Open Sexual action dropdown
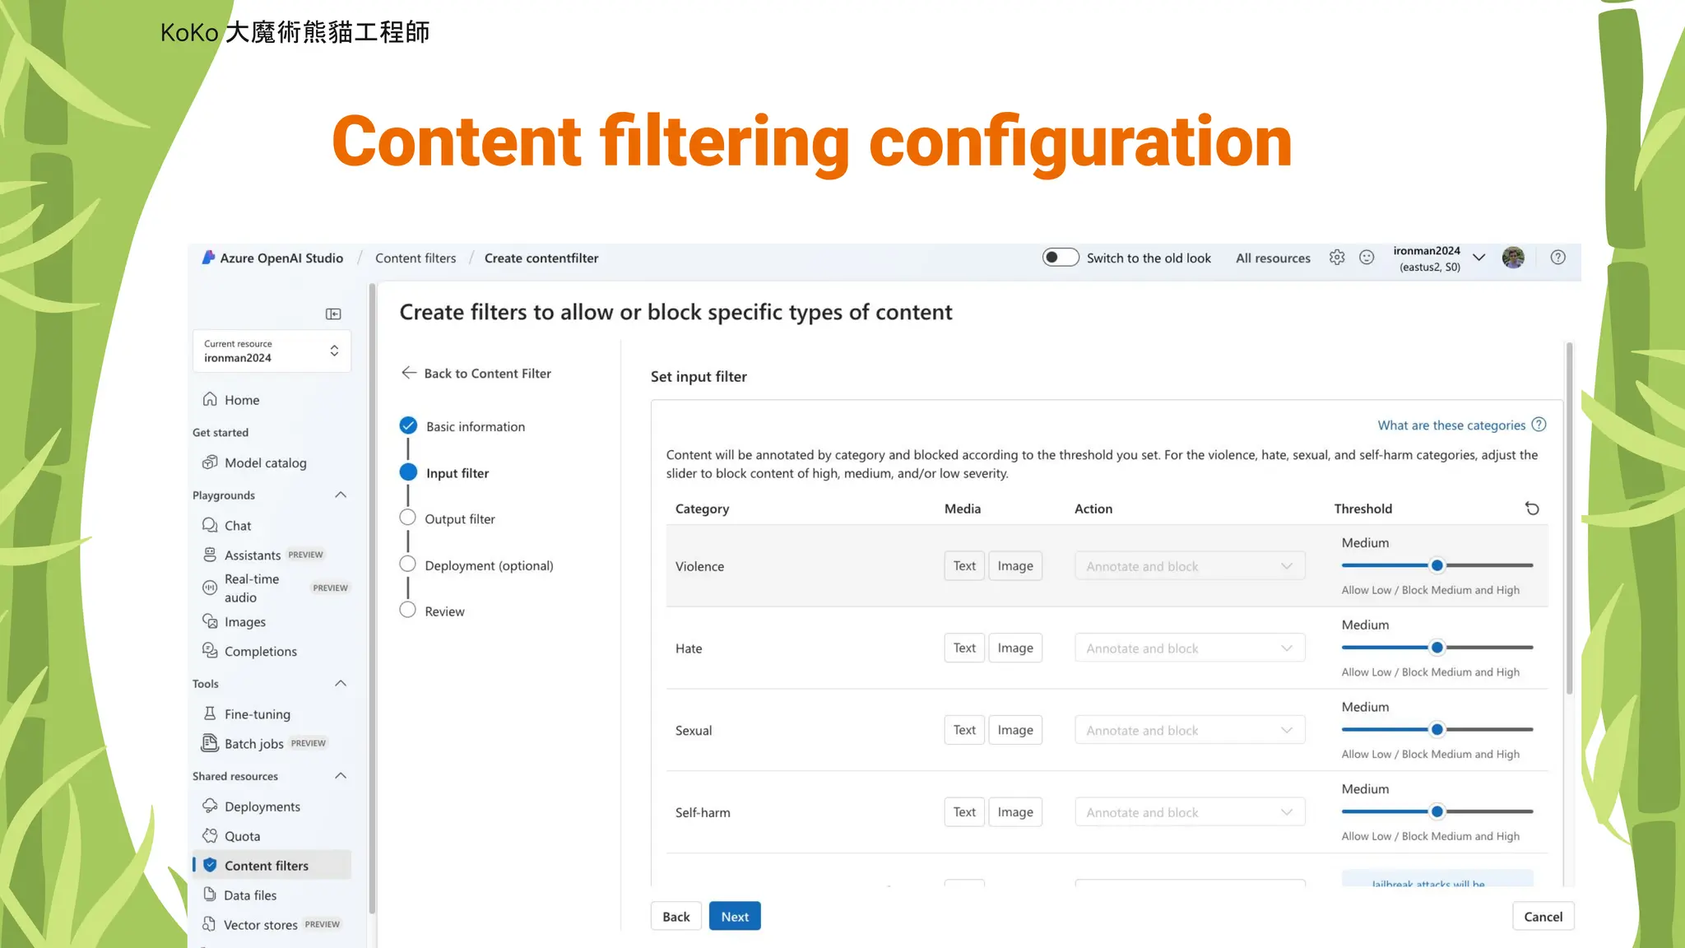1685x948 pixels. click(x=1190, y=730)
